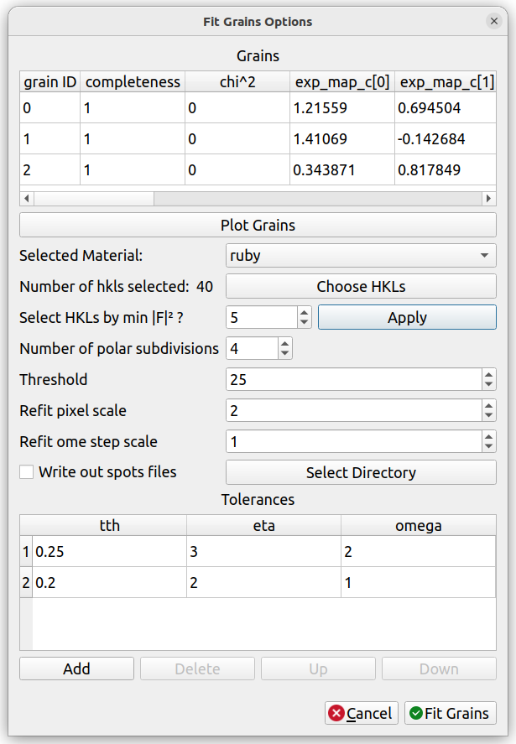Select the tth cell with value 0.25
This screenshot has width=516, height=744.
(109, 551)
